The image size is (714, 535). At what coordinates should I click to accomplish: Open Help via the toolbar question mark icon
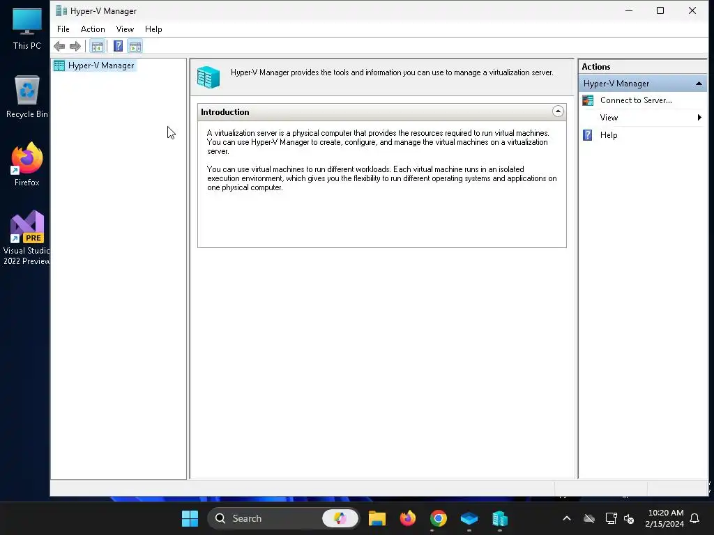(x=118, y=46)
